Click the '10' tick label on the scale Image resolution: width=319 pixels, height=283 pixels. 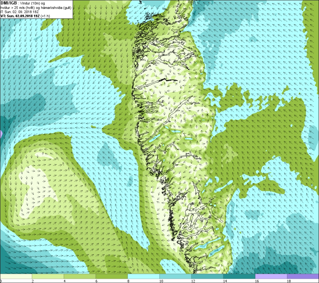[x=161, y=281]
